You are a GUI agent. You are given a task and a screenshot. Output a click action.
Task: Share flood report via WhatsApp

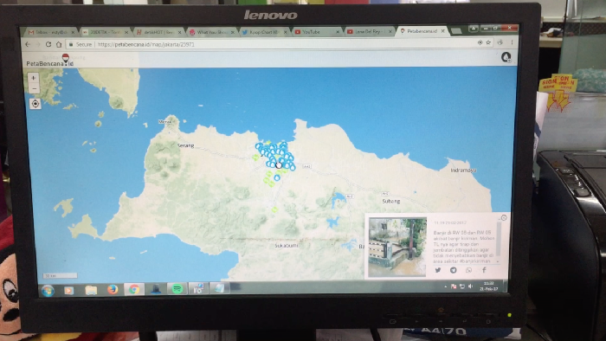468,270
